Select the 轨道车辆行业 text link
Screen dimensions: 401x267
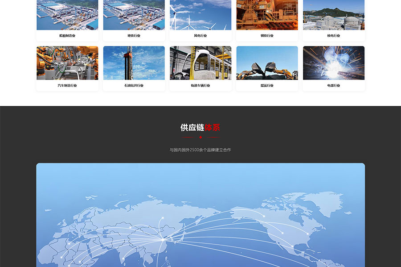200,85
